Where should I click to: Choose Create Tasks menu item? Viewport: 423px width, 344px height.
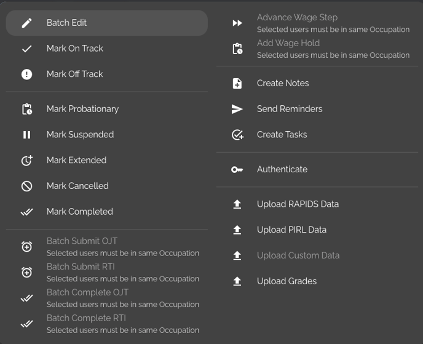pyautogui.click(x=317, y=135)
